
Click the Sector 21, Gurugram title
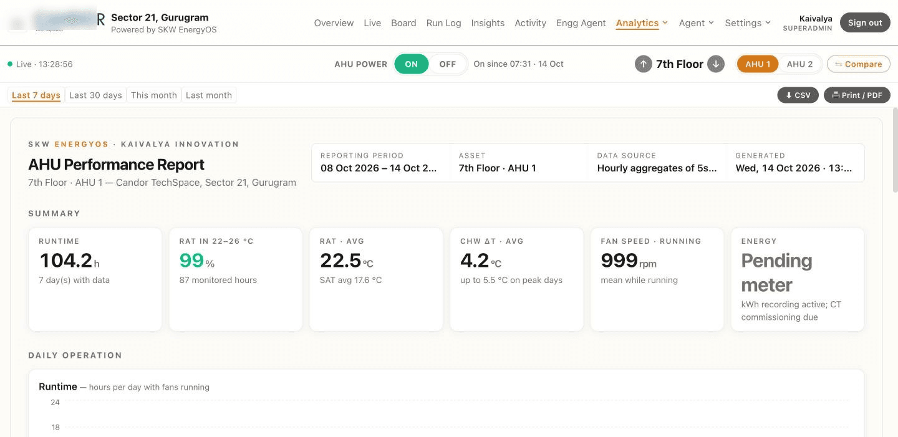click(160, 17)
